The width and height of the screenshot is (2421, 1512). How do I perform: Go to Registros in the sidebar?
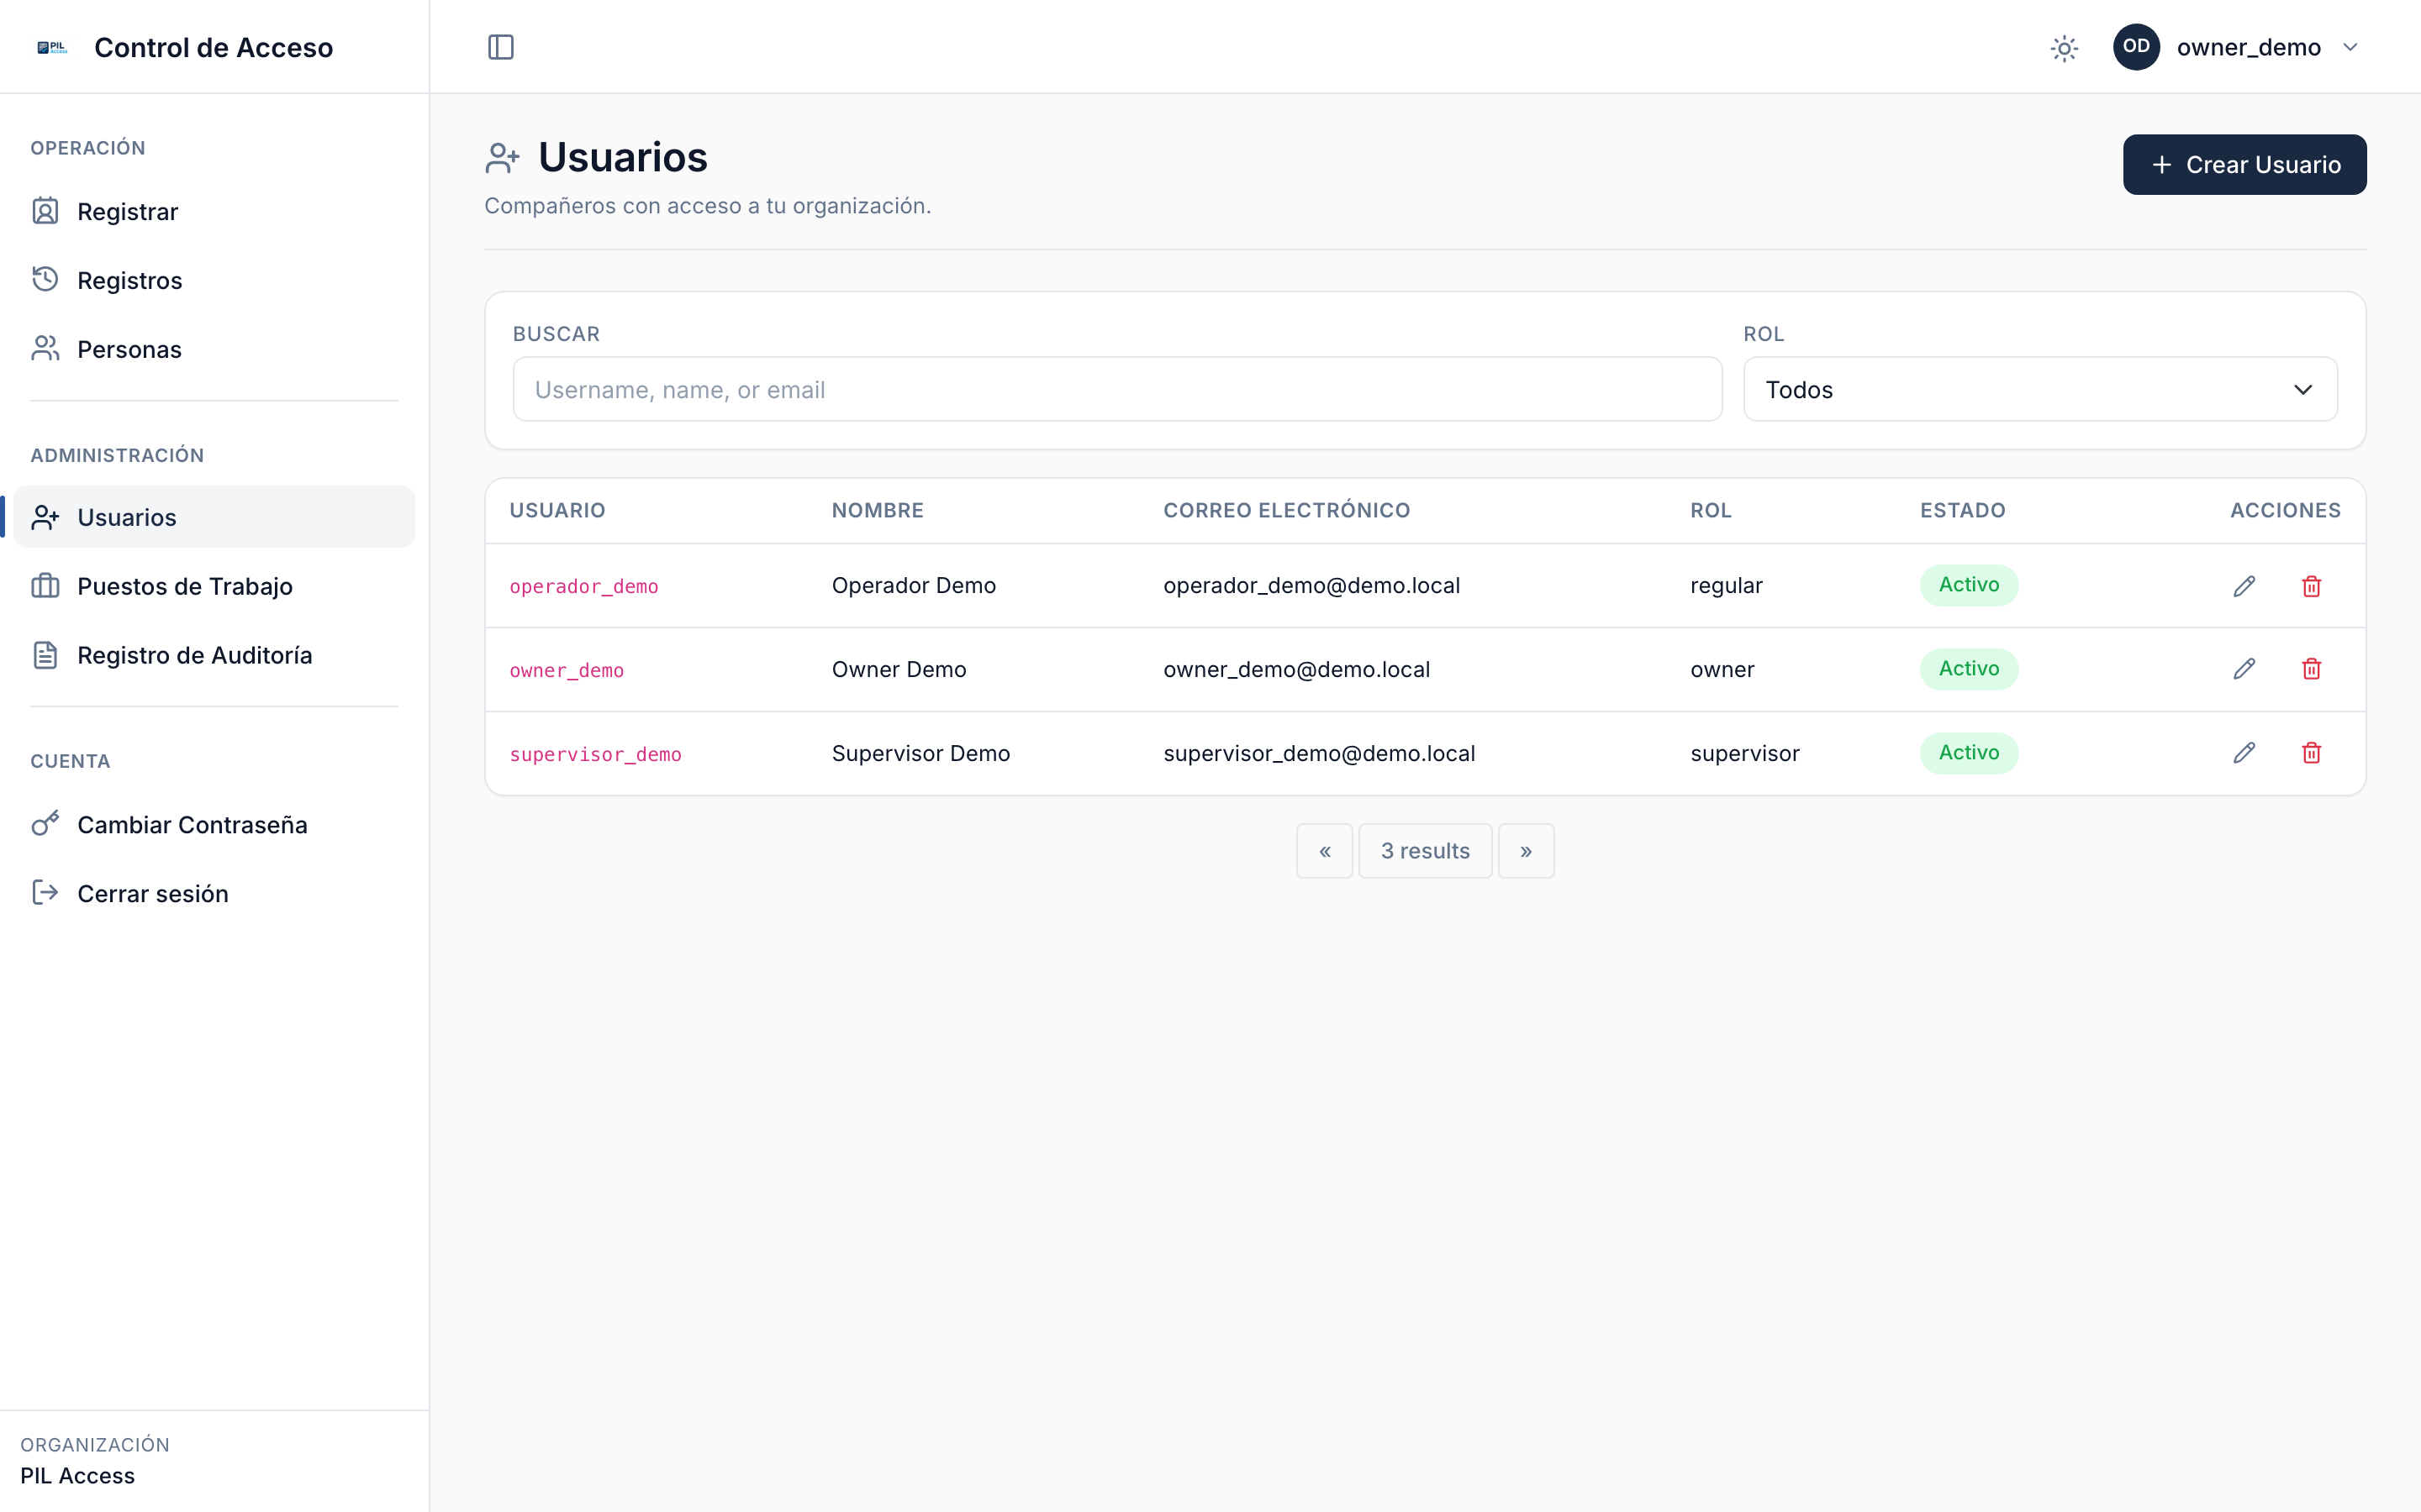[214, 280]
